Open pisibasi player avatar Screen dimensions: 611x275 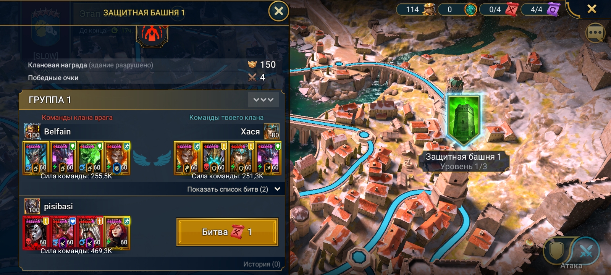(x=32, y=206)
